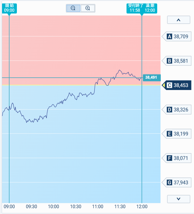Screen dimensions: 194x214
Task: Select strike price B 38,581
Action: (x=177, y=61)
